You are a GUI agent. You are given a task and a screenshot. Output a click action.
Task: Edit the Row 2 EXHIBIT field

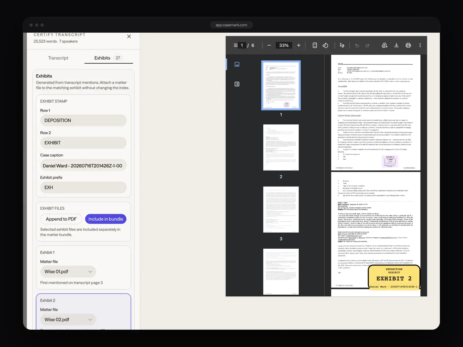[83, 143]
